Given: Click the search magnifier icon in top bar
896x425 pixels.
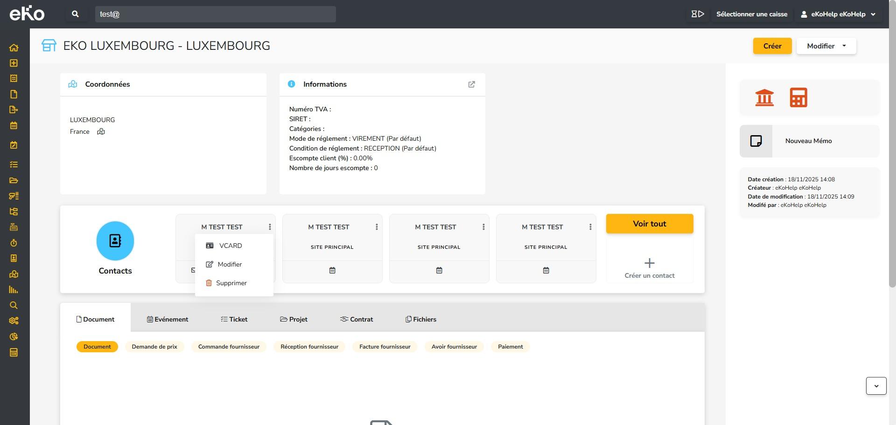Looking at the screenshot, I should 75,14.
